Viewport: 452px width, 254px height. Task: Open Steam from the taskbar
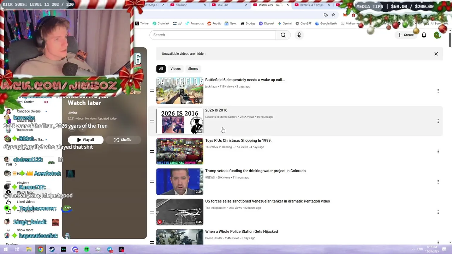(x=52, y=249)
